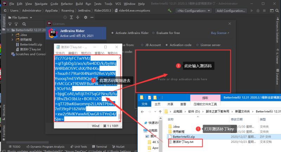Viewport: 281px width, 152px height.
Task: Open quick access toolbar dropdown in File Explorer
Action: pyautogui.click(x=159, y=97)
